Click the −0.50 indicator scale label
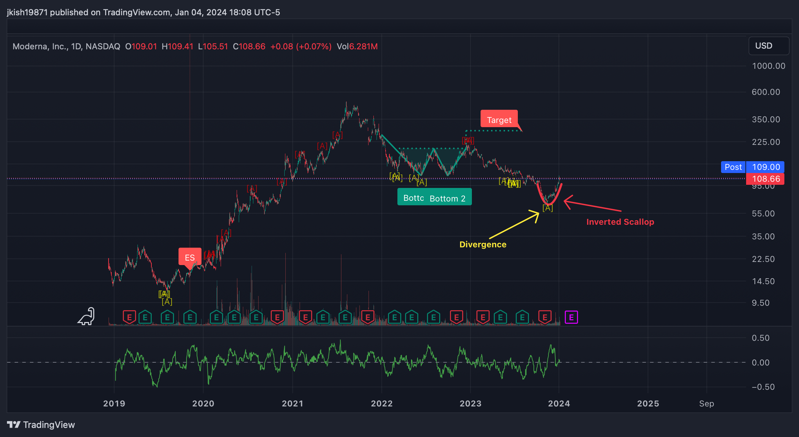Screen dimensions: 799x437 (x=763, y=387)
